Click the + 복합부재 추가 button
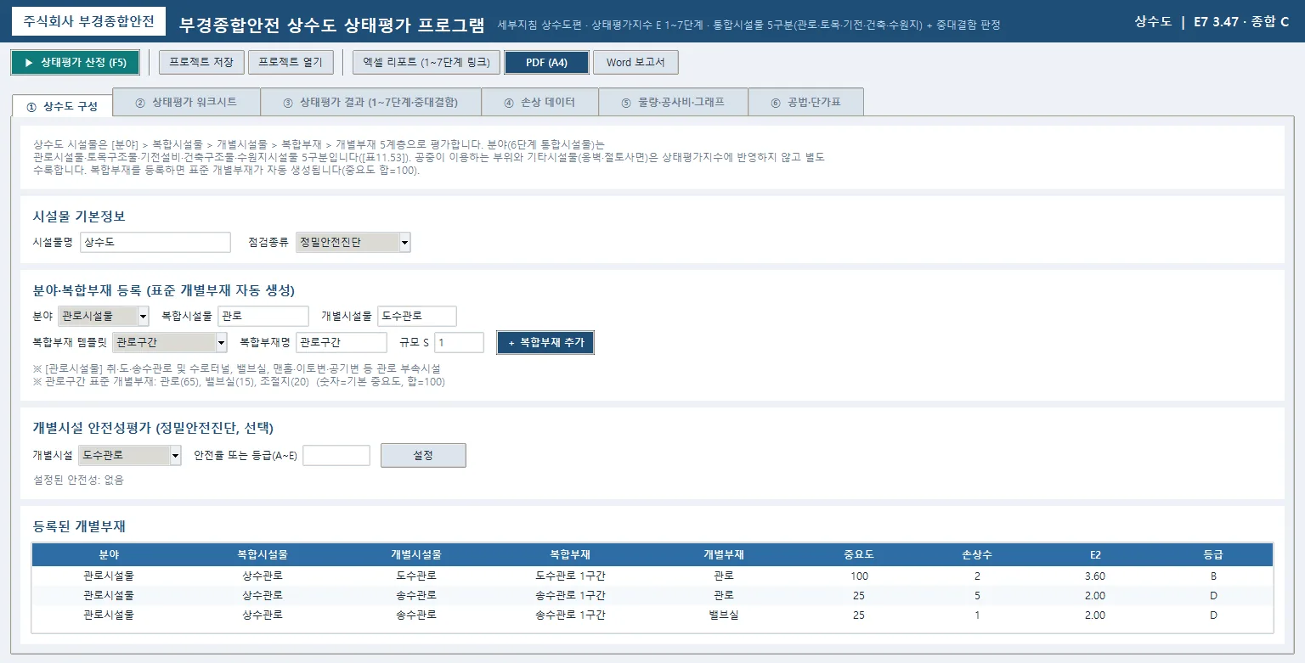The width and height of the screenshot is (1305, 663). coord(545,343)
